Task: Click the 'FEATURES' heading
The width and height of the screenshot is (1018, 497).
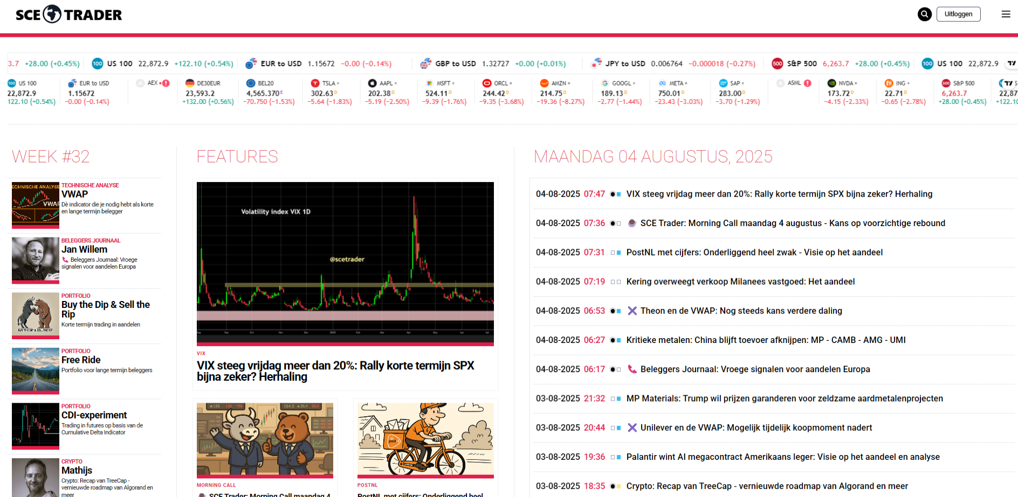Action: pos(237,157)
